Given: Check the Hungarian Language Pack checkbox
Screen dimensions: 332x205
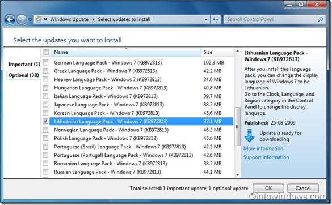Looking at the screenshot, I should click(x=45, y=88).
